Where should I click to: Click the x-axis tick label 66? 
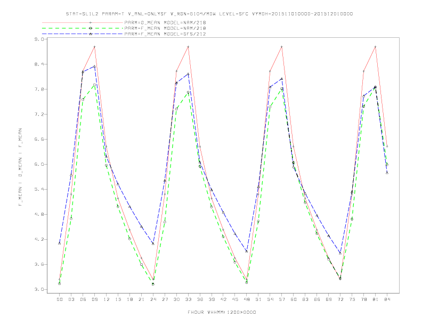[317, 299]
